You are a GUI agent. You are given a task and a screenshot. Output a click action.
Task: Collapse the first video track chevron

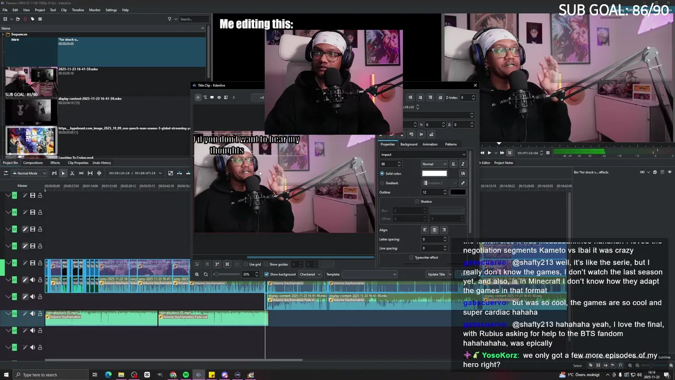tap(8, 195)
